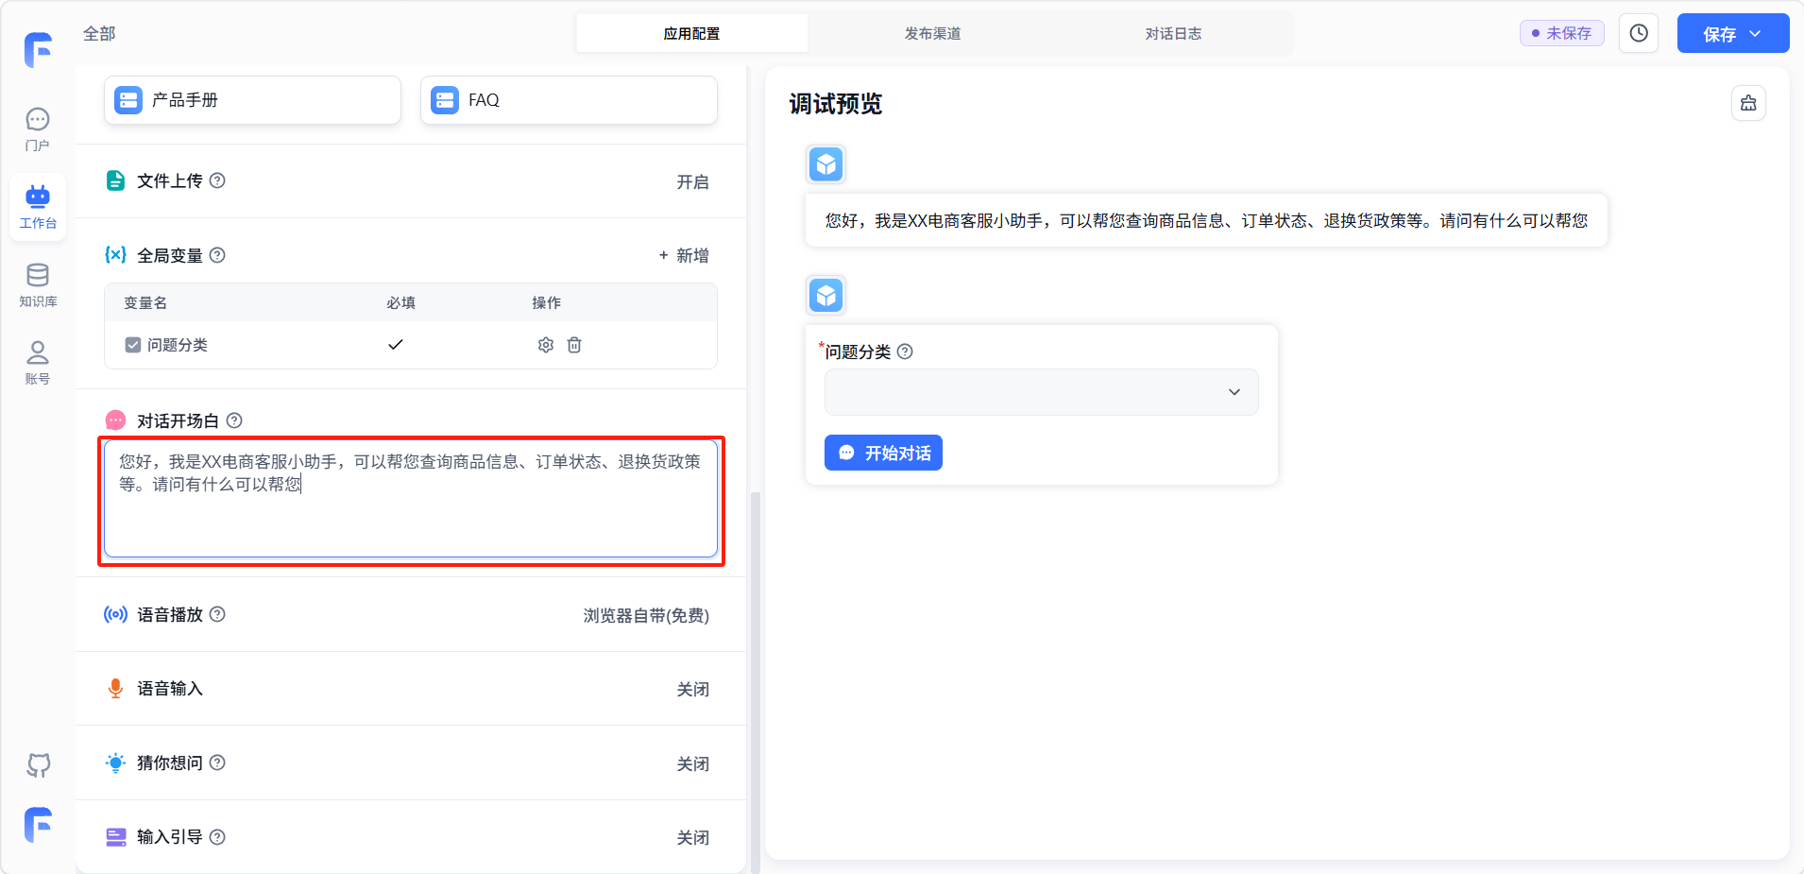Viewport: 1804px width, 874px height.
Task: Switch to the 对话日志 tab
Action: point(1173,33)
